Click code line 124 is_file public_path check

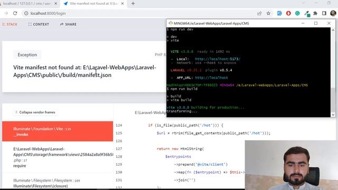pyautogui.click(x=185, y=125)
